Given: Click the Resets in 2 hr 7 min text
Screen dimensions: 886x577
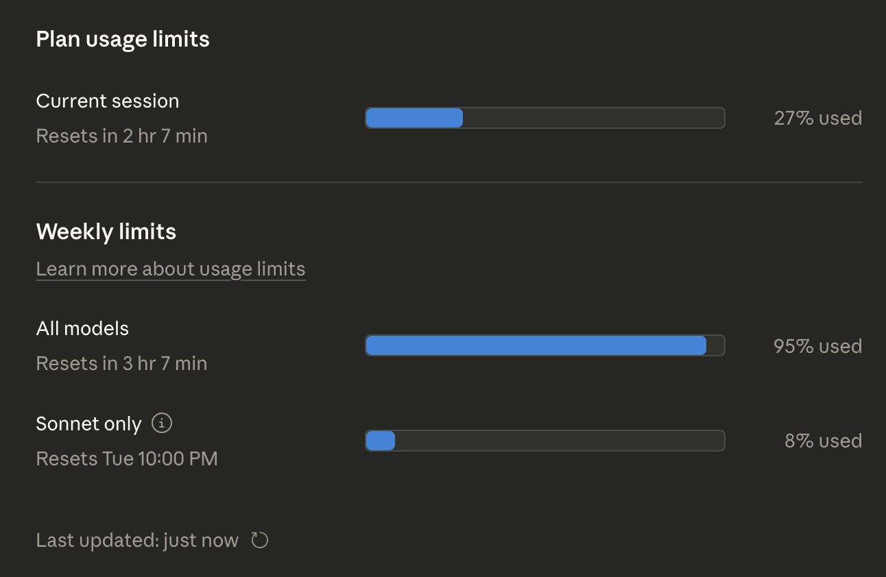Looking at the screenshot, I should [x=121, y=136].
